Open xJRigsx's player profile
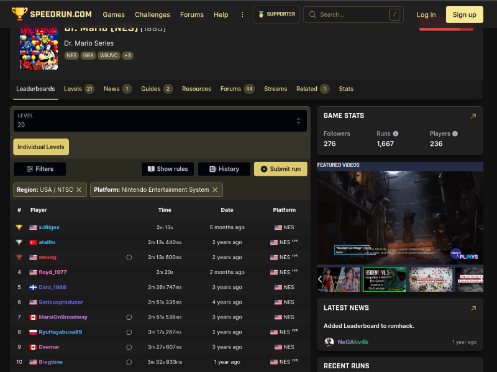Viewport: 497px width, 372px height. click(x=49, y=227)
